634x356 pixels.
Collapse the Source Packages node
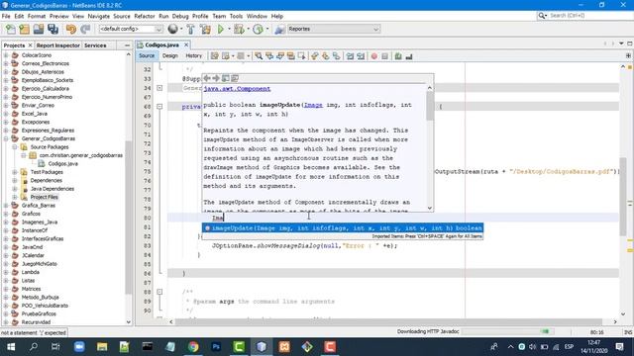click(x=14, y=147)
